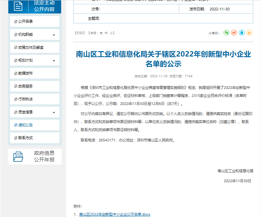Open 政策文件及解读 in sidebar menu
The image size is (261, 217).
pos(31,47)
